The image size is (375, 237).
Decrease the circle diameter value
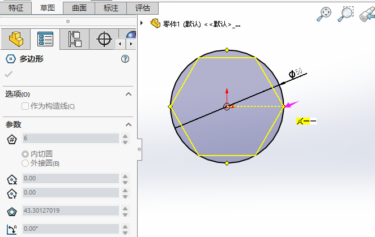tap(125, 214)
